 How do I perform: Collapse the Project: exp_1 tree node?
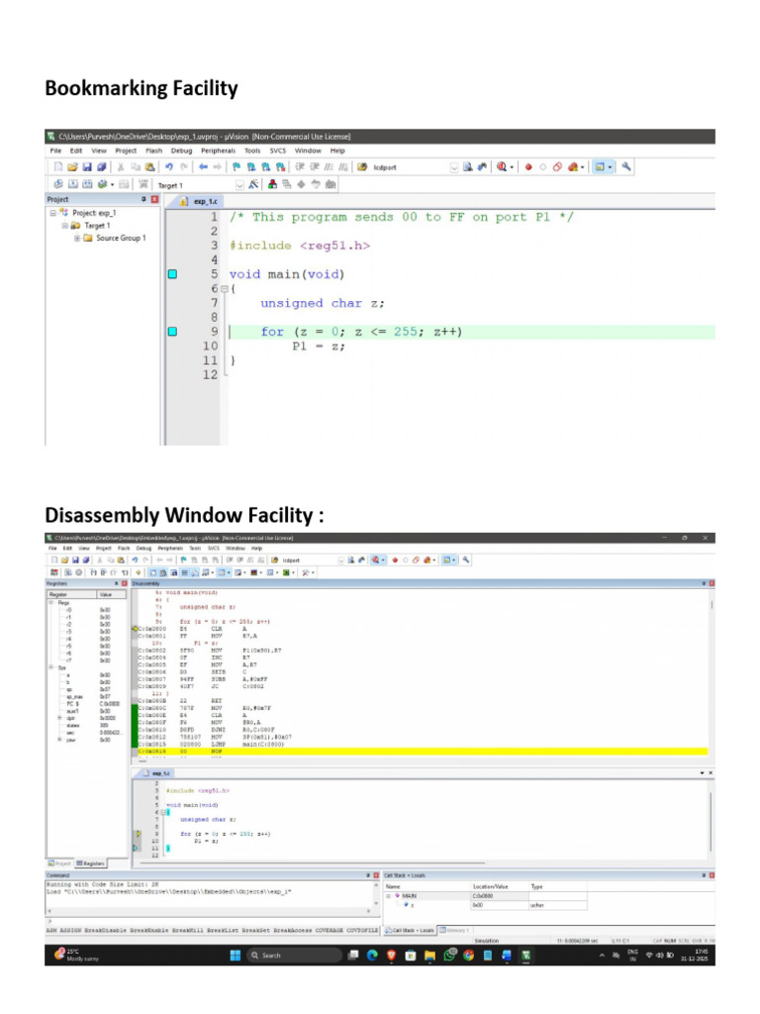tap(53, 213)
